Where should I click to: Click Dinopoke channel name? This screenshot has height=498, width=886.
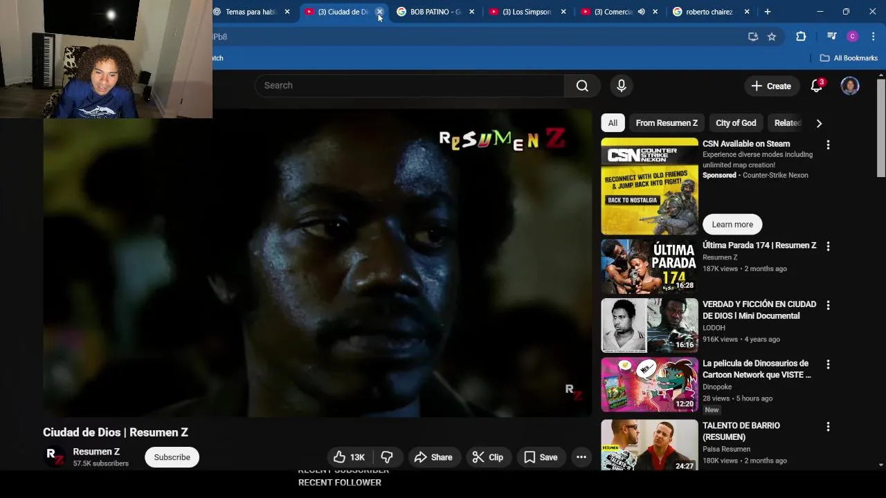(x=717, y=387)
